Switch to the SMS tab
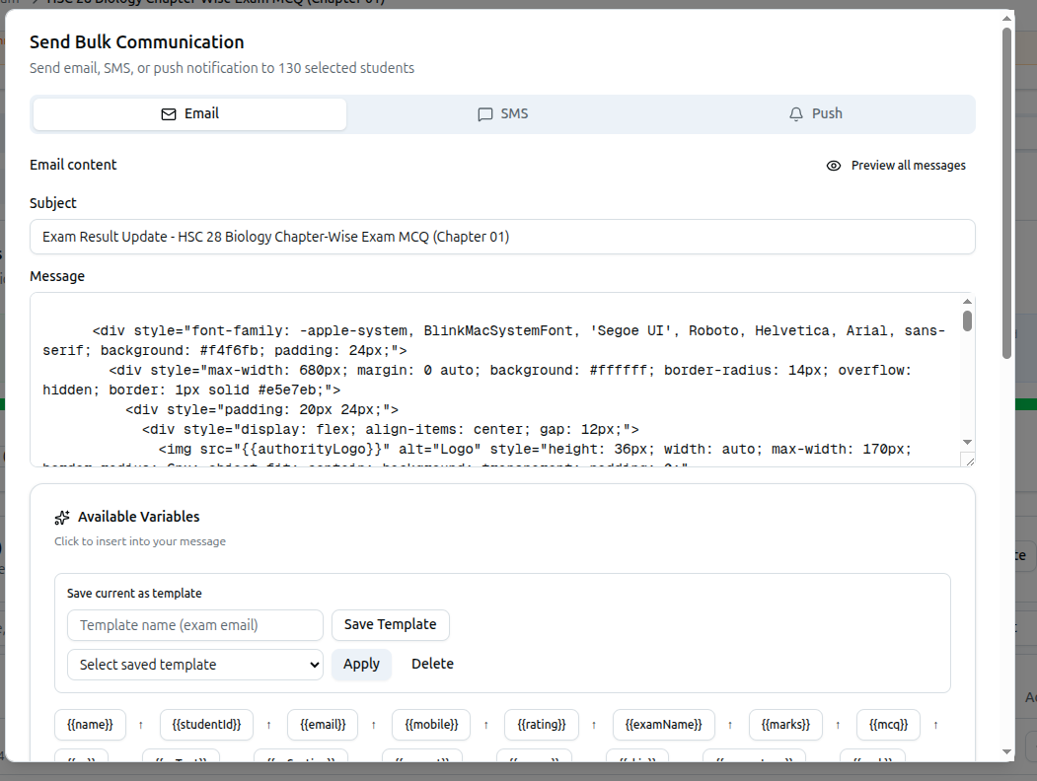1037x781 pixels. pos(502,114)
